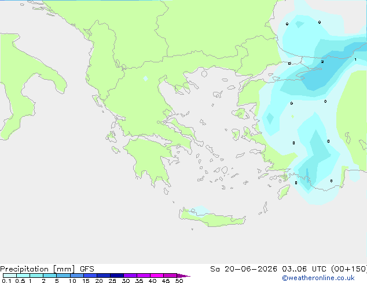
Task: Click the 0.1–0.5 mm legend swatch
Action: [10, 275]
